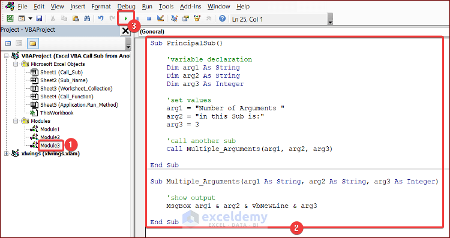The image size is (450, 238).
Task: Open the Insert menu
Action: (77, 7)
